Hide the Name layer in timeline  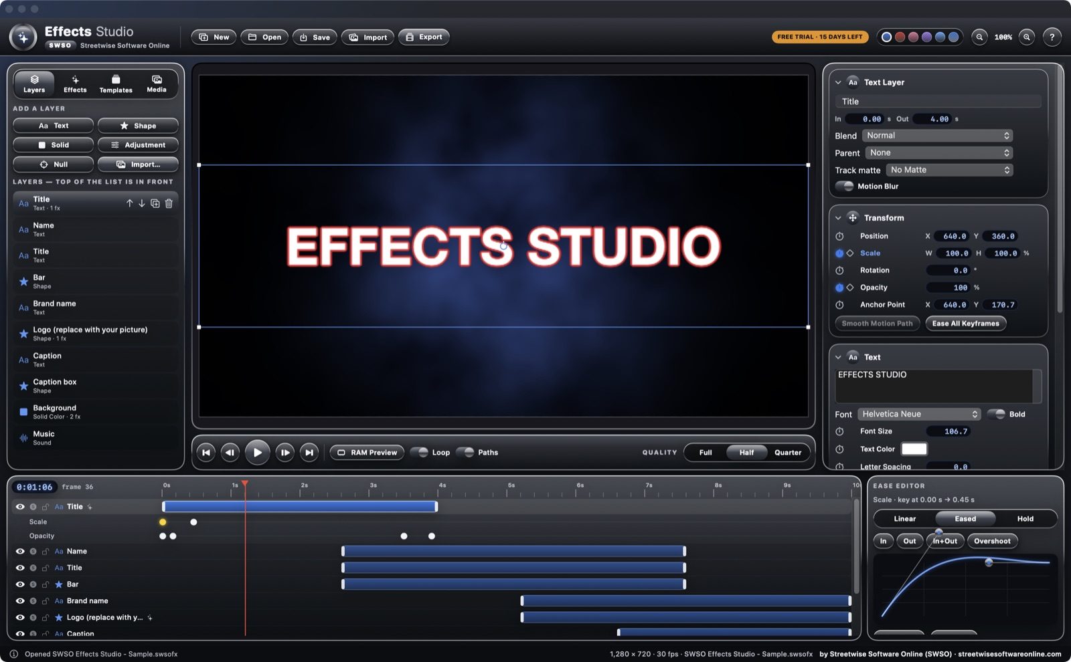pos(20,552)
